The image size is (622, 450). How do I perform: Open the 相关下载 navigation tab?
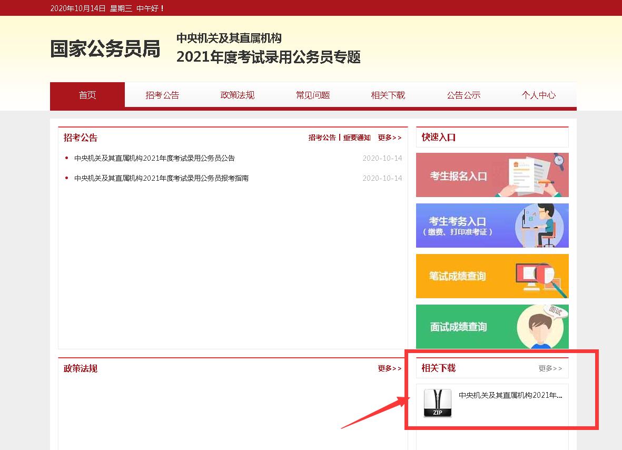click(388, 95)
